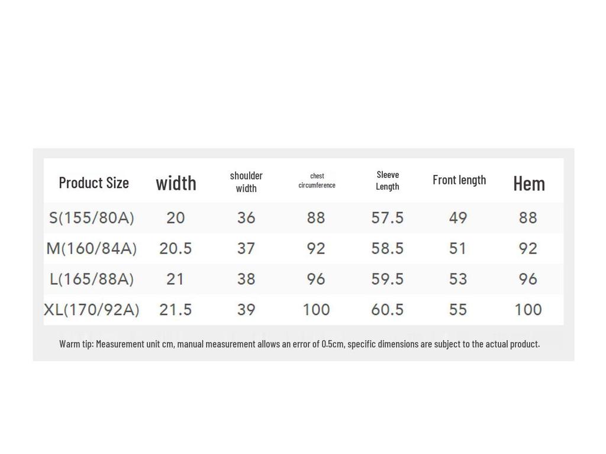This screenshot has width=606, height=454.
Task: Click the hem value 100 for XL
Action: click(528, 310)
